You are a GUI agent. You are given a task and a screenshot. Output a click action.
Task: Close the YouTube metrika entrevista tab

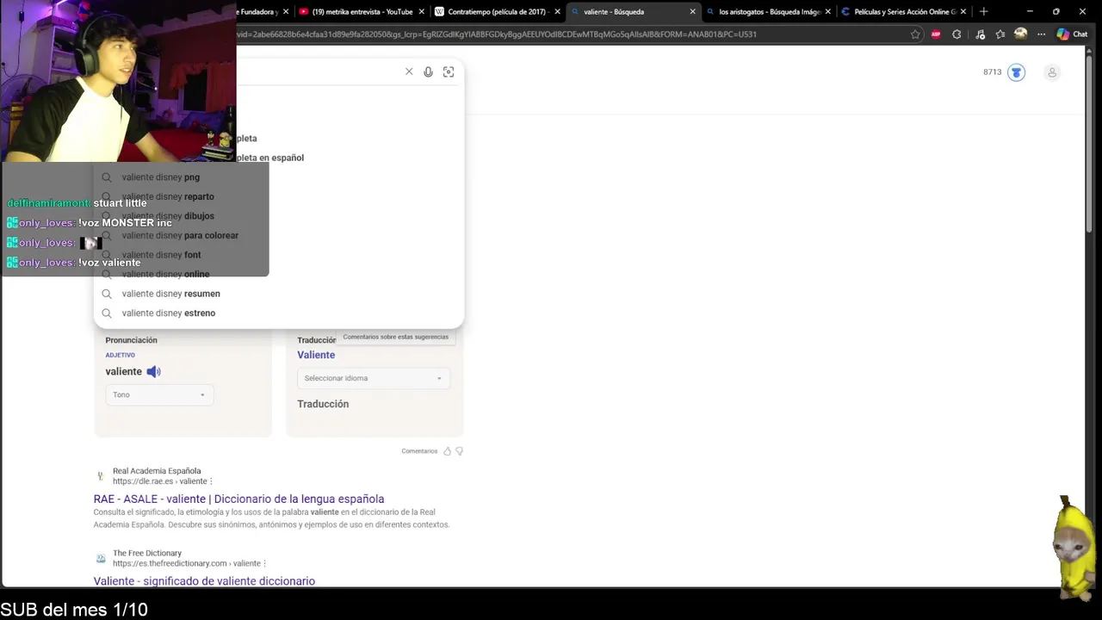(x=422, y=12)
